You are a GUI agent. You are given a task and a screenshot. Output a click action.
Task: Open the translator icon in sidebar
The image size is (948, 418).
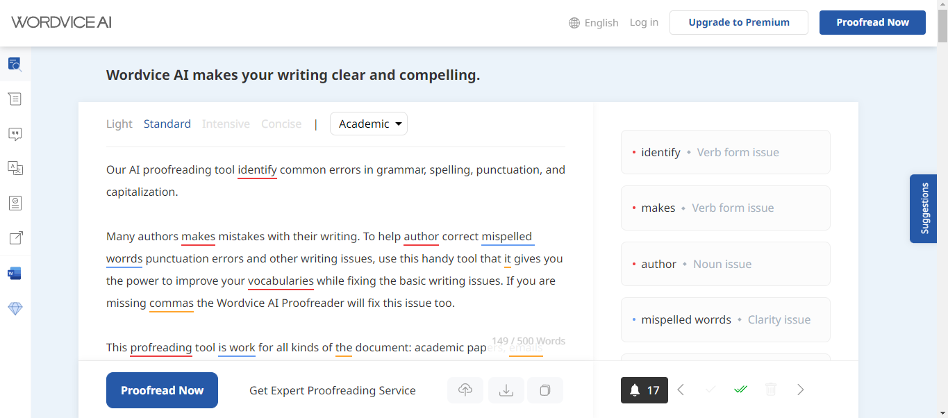coord(15,168)
